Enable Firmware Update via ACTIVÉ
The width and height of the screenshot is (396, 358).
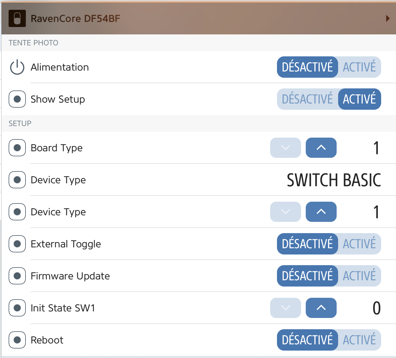click(x=359, y=276)
